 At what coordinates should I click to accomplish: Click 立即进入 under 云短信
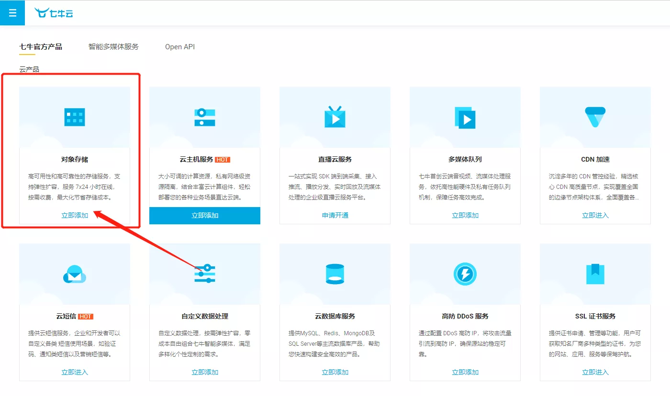click(75, 372)
